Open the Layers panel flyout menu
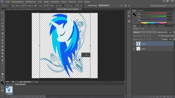The width and height of the screenshot is (175, 98). pyautogui.click(x=174, y=26)
